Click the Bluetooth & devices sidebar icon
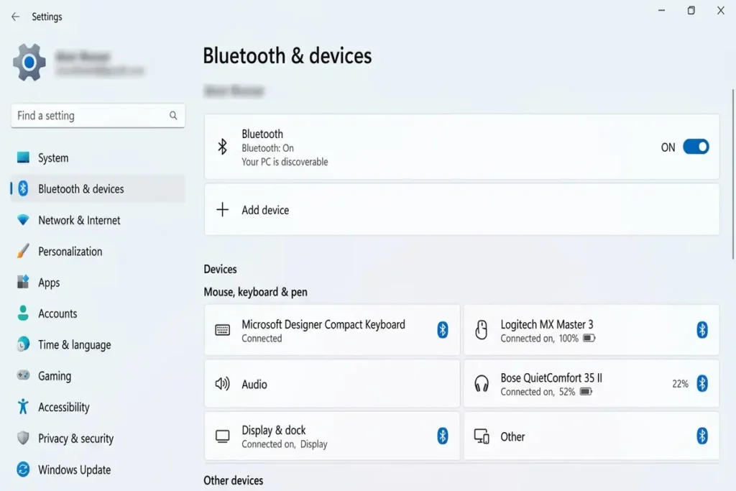736x491 pixels. (x=23, y=188)
